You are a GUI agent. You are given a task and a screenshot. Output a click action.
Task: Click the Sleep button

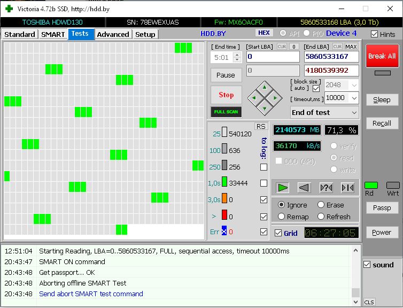coord(382,100)
